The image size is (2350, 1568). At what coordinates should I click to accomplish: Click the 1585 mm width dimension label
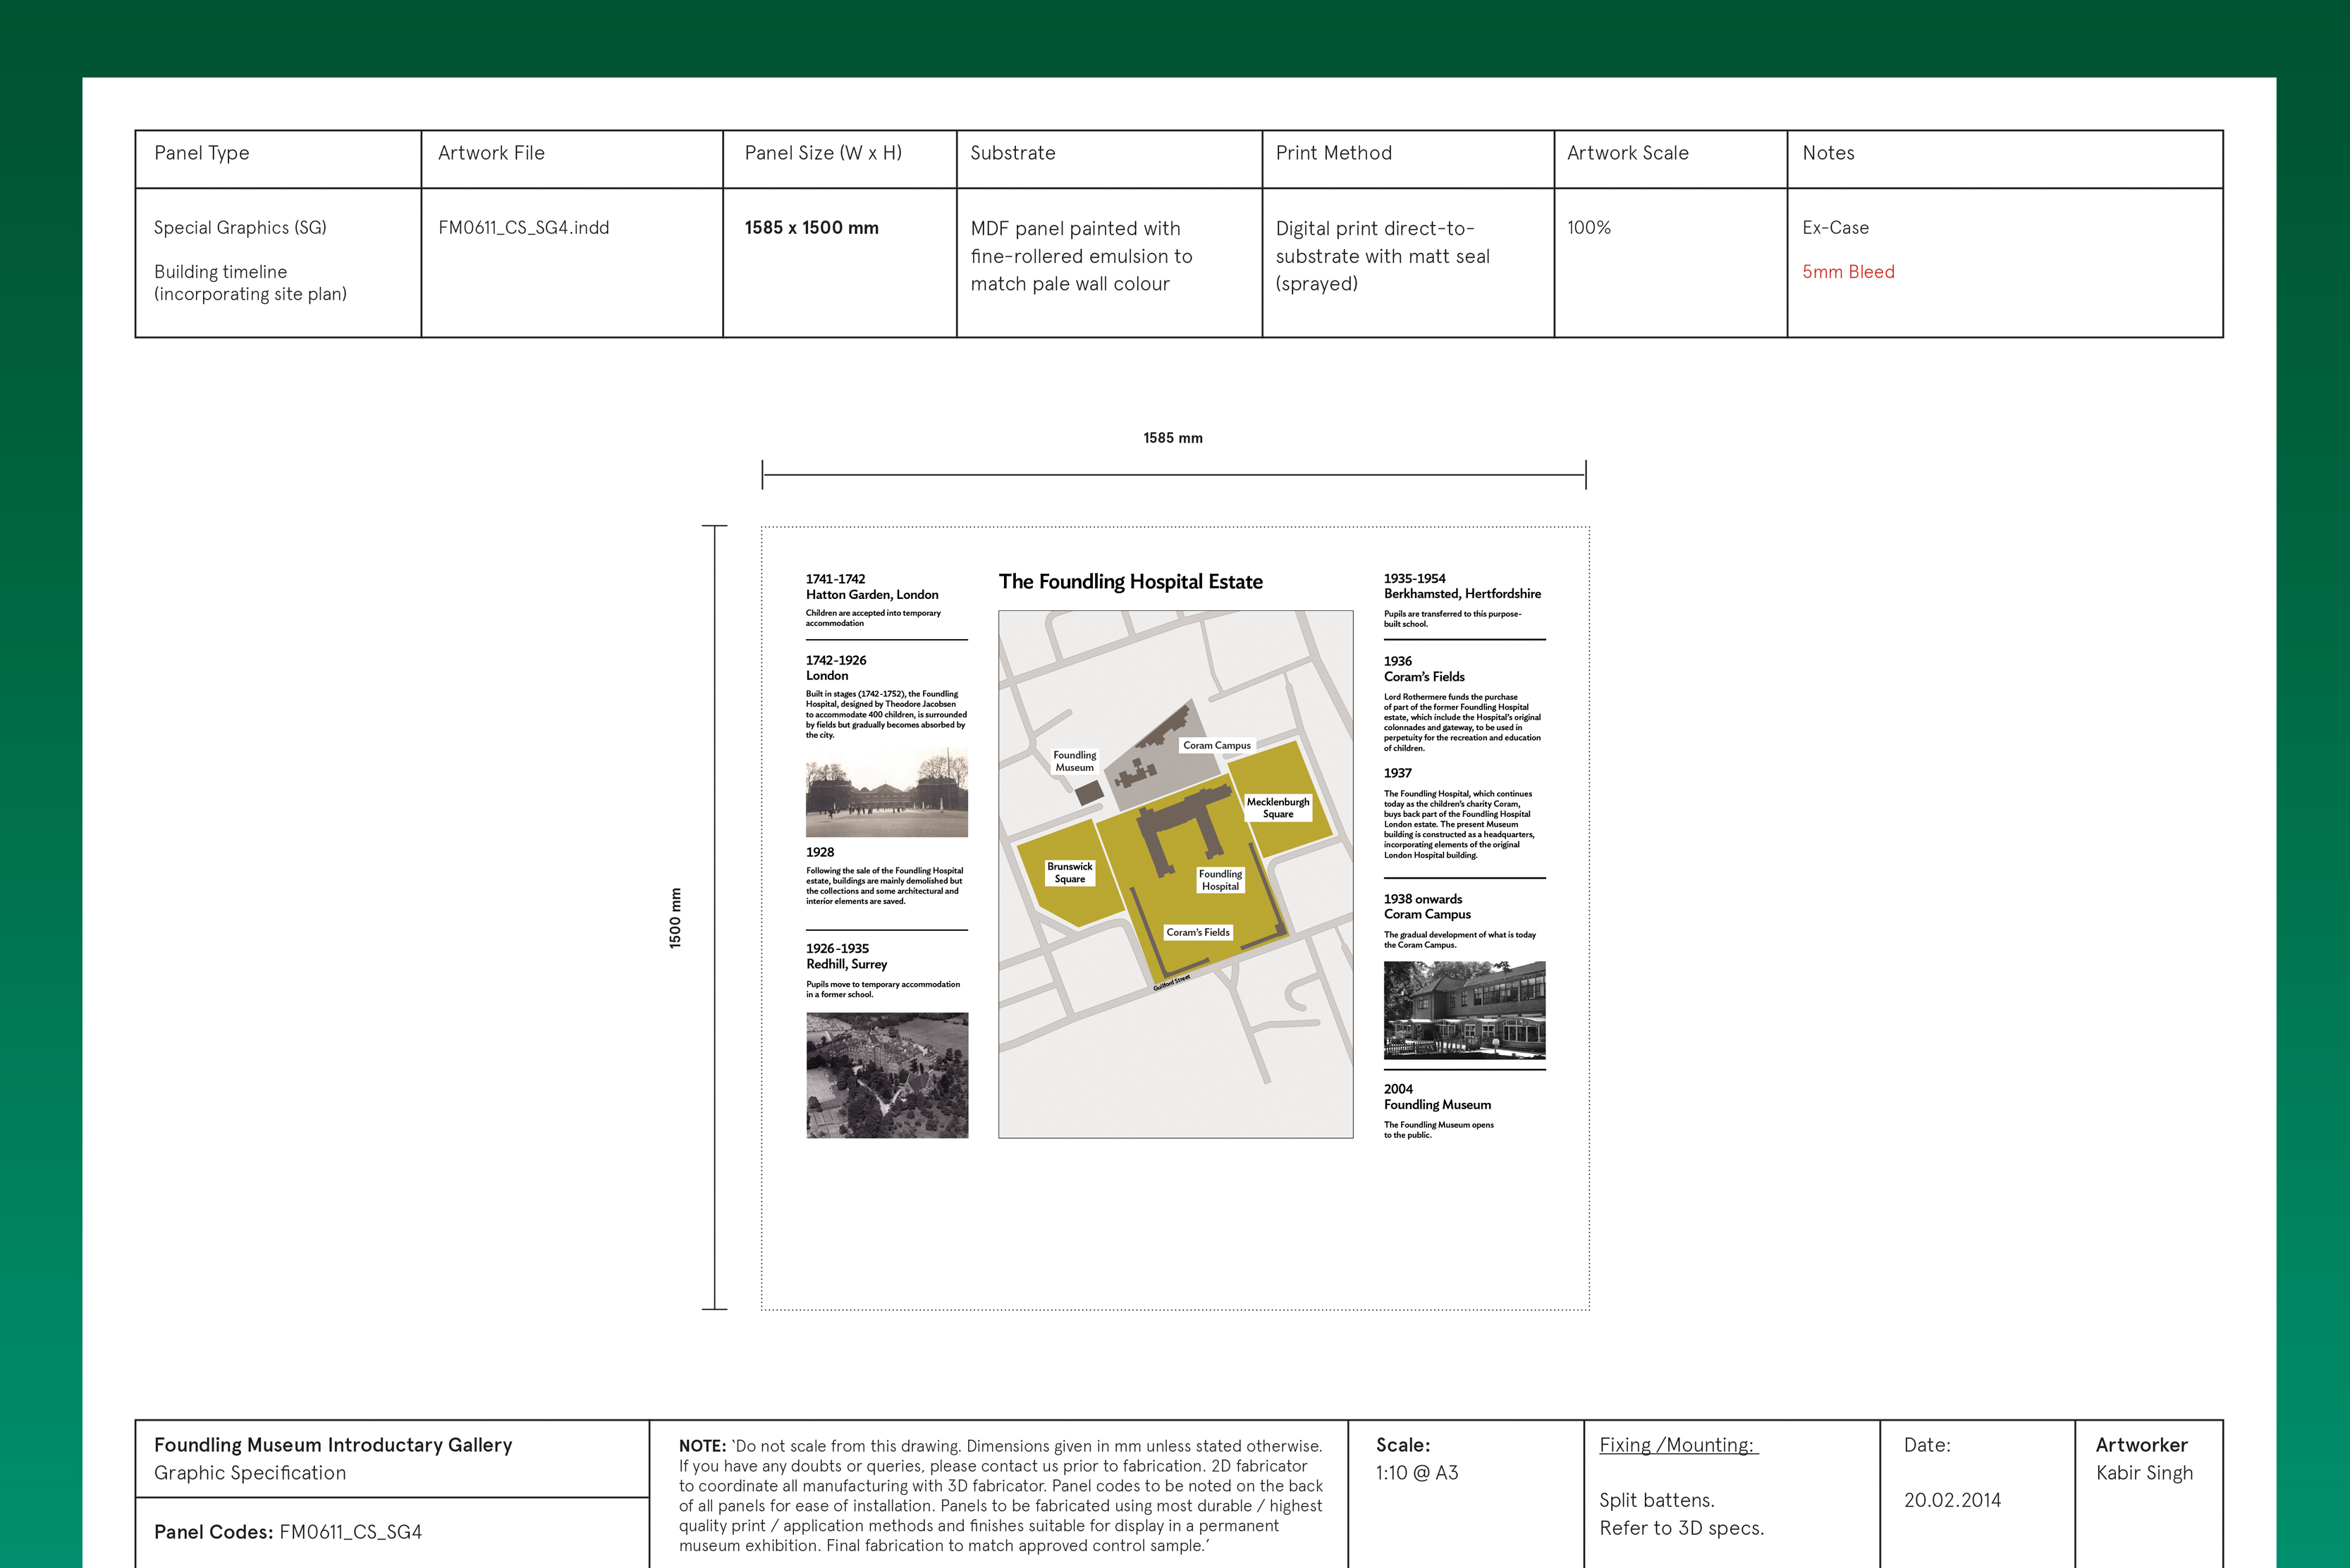click(1173, 438)
